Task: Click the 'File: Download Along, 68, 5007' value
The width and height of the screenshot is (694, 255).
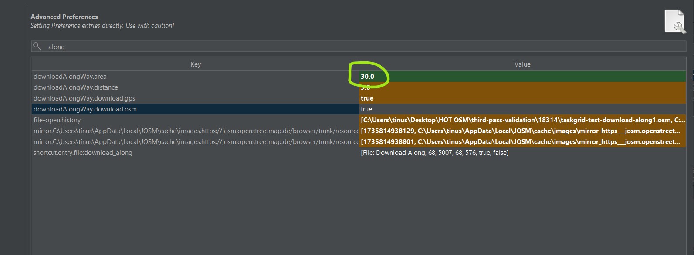Action: click(522, 153)
